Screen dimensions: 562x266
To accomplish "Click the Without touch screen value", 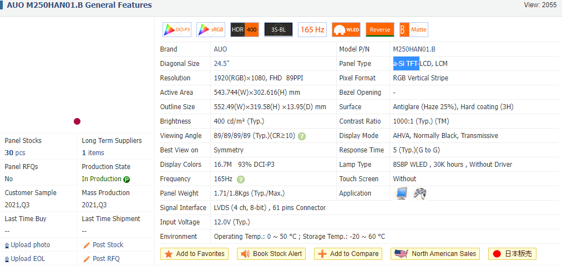I will point(404,178).
